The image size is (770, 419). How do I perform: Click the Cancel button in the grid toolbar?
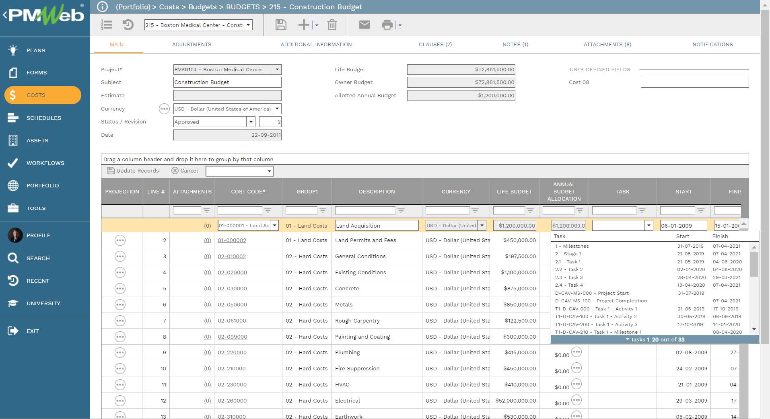[x=185, y=171]
